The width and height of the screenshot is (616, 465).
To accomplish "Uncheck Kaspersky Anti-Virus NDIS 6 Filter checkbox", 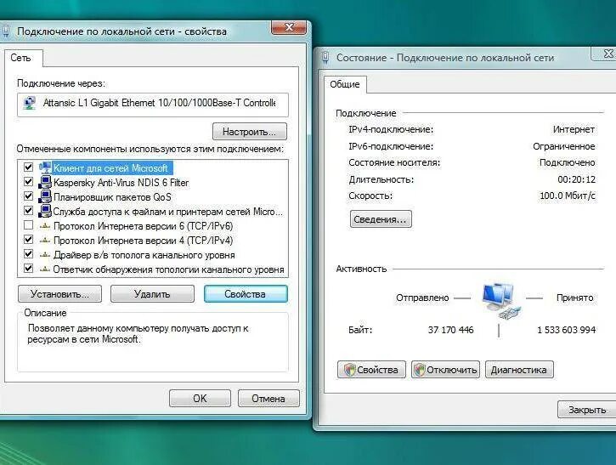I will (x=28, y=182).
